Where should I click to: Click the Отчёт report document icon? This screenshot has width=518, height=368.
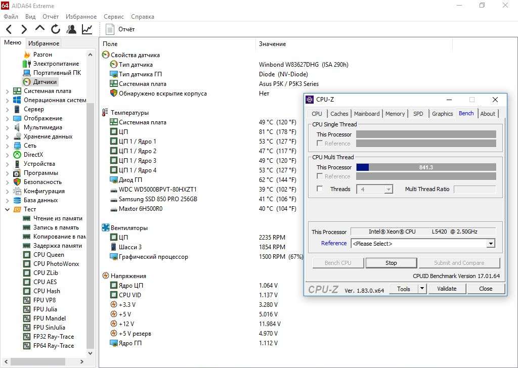[110, 29]
